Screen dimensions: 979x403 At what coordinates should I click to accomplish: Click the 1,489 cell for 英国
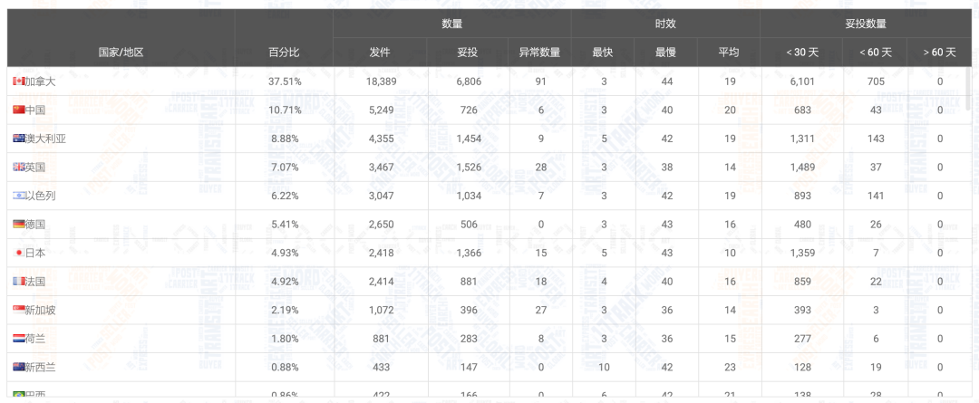[801, 168]
